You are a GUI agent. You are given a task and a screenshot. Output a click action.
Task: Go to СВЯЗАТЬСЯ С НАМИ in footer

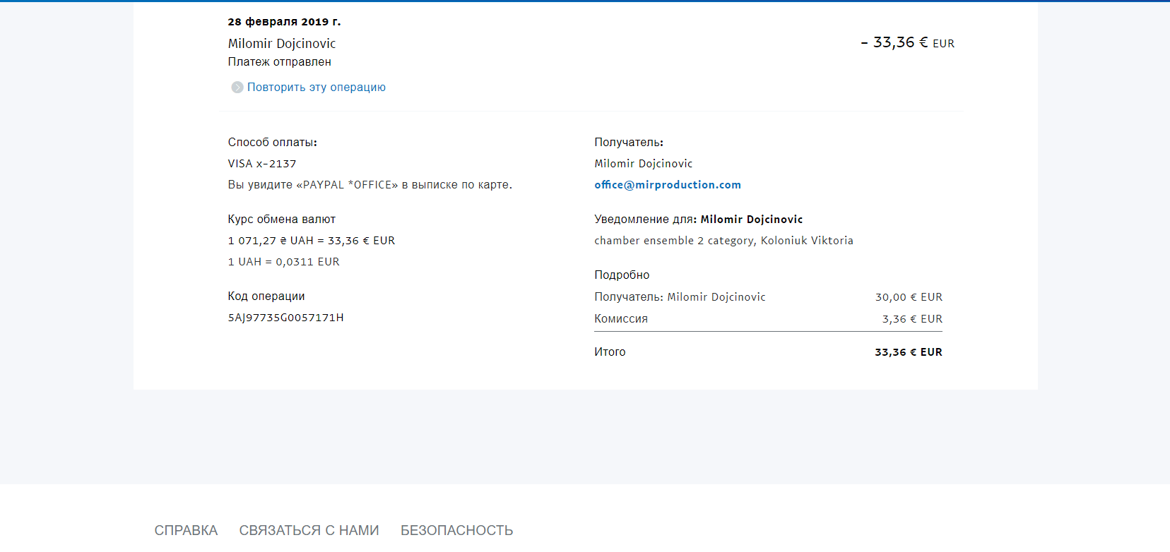tap(309, 530)
